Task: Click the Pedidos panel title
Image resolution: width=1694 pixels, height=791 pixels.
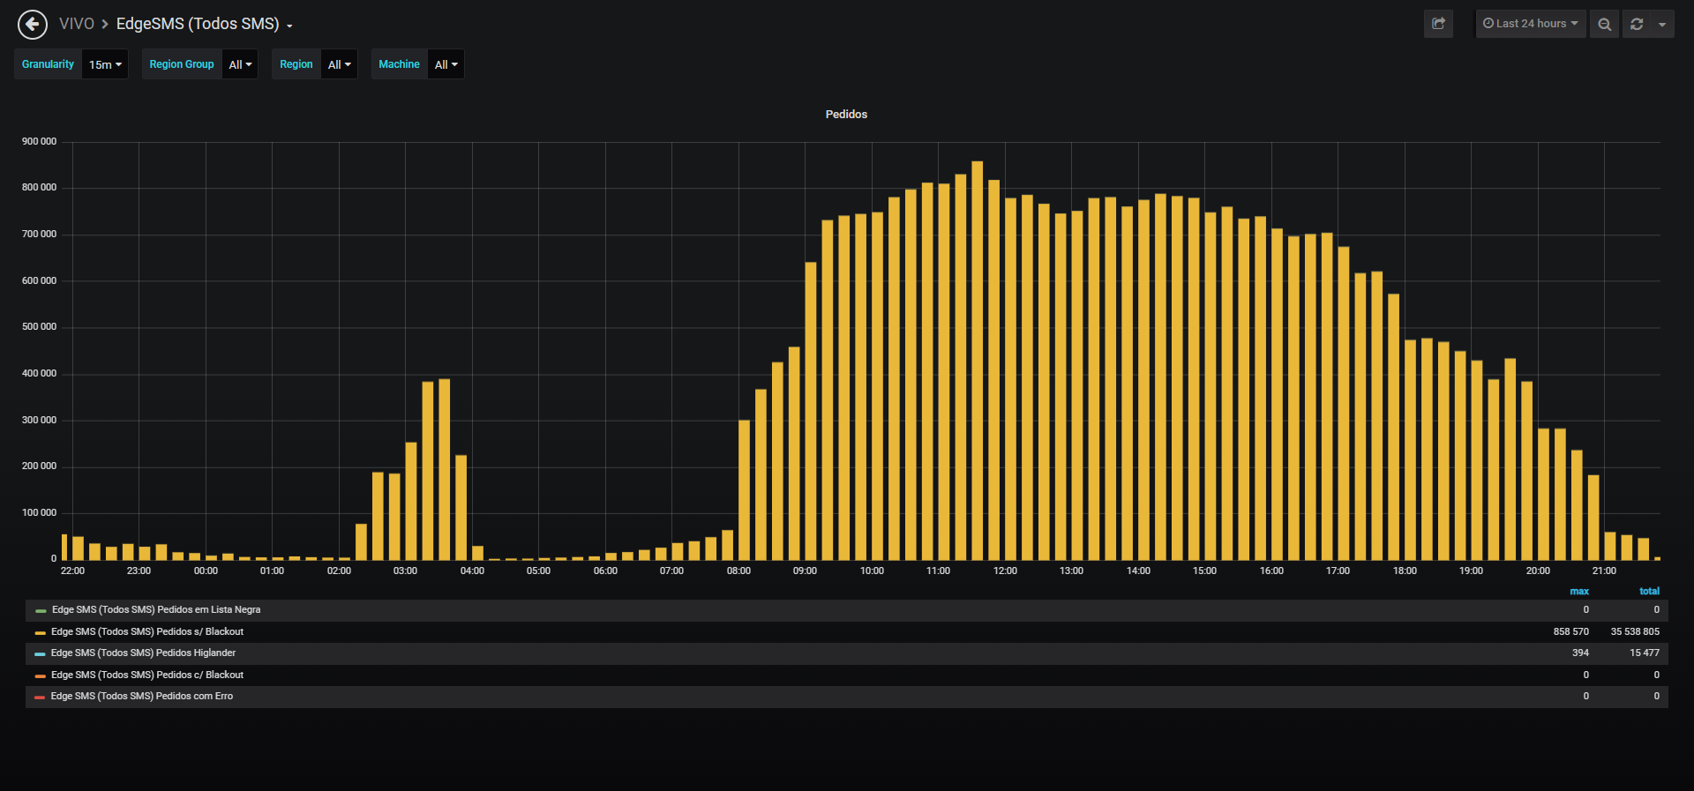Action: [846, 115]
